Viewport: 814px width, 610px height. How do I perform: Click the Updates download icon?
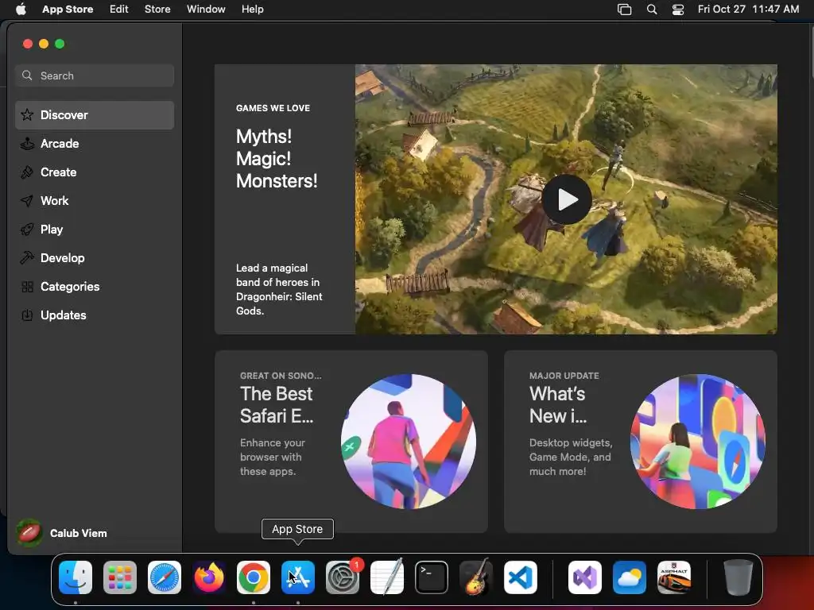(x=27, y=315)
